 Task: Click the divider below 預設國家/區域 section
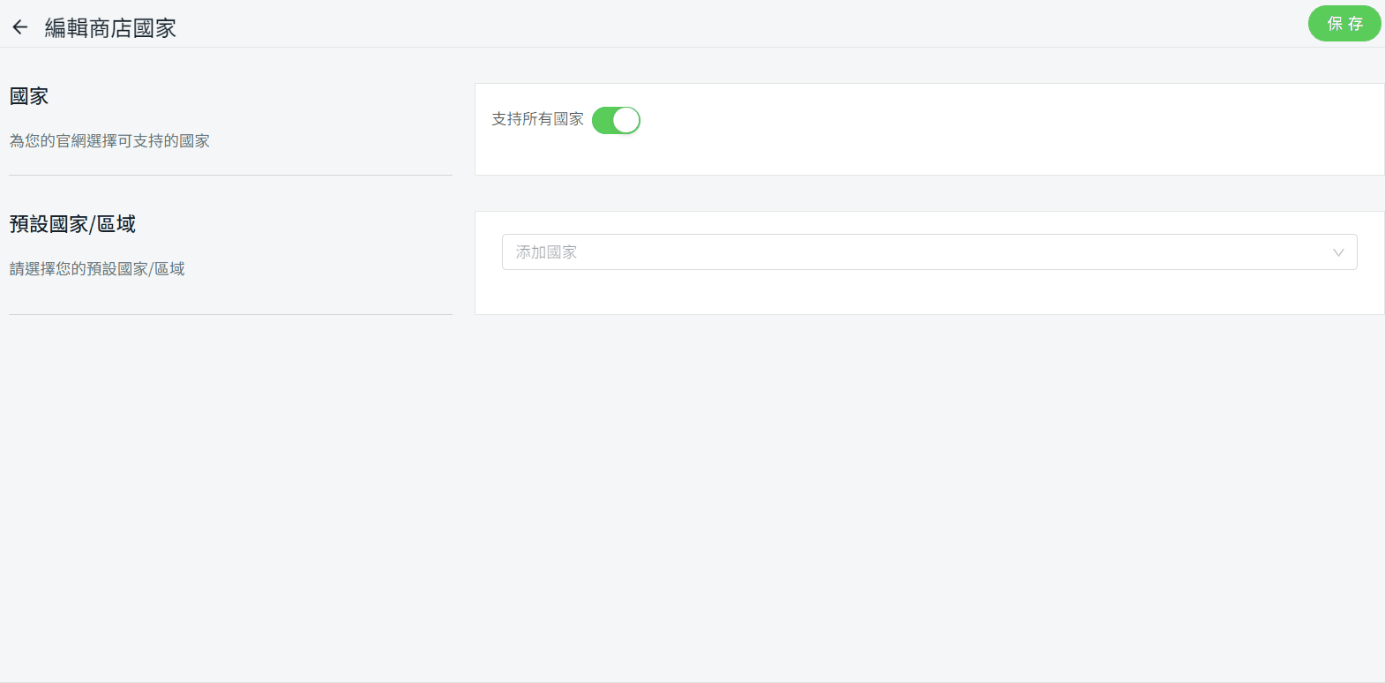230,314
